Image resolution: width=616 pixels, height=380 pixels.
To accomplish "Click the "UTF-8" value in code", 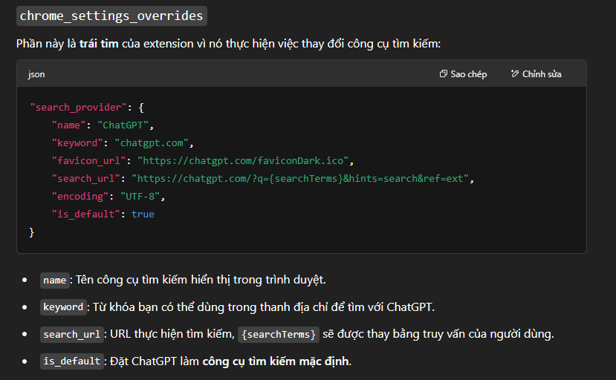I will point(140,196).
